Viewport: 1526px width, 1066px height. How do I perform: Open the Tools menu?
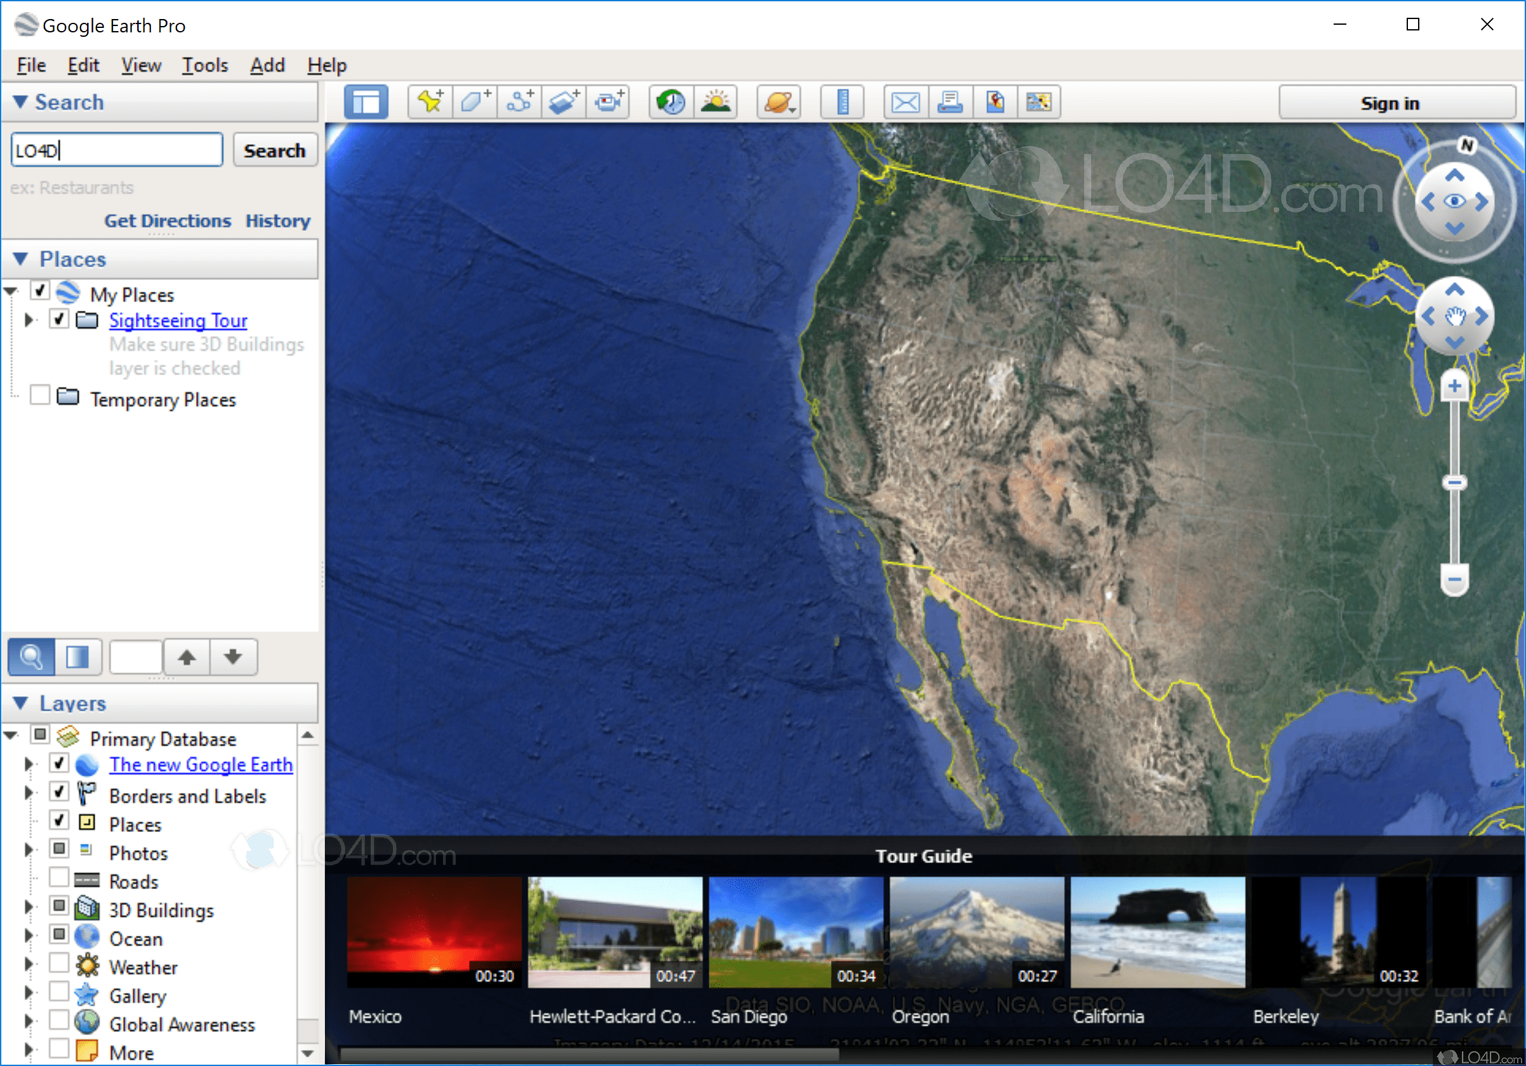tap(204, 65)
